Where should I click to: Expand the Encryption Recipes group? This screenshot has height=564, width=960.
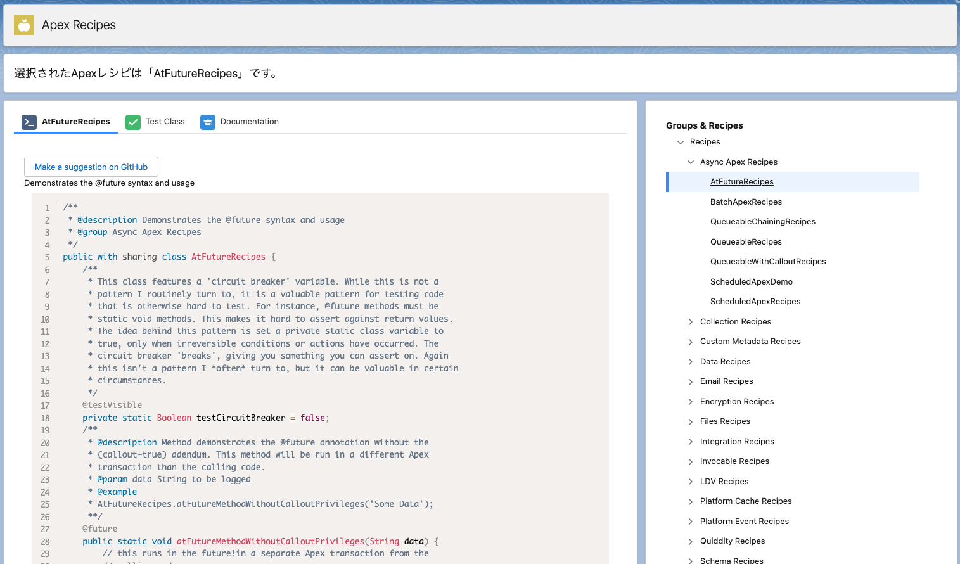click(691, 402)
